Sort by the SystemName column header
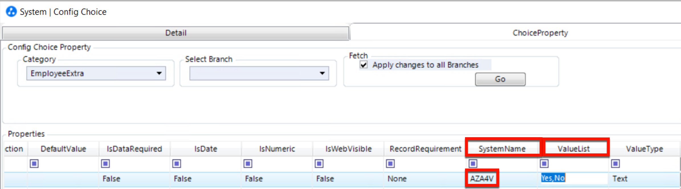This screenshot has width=681, height=189. point(502,149)
